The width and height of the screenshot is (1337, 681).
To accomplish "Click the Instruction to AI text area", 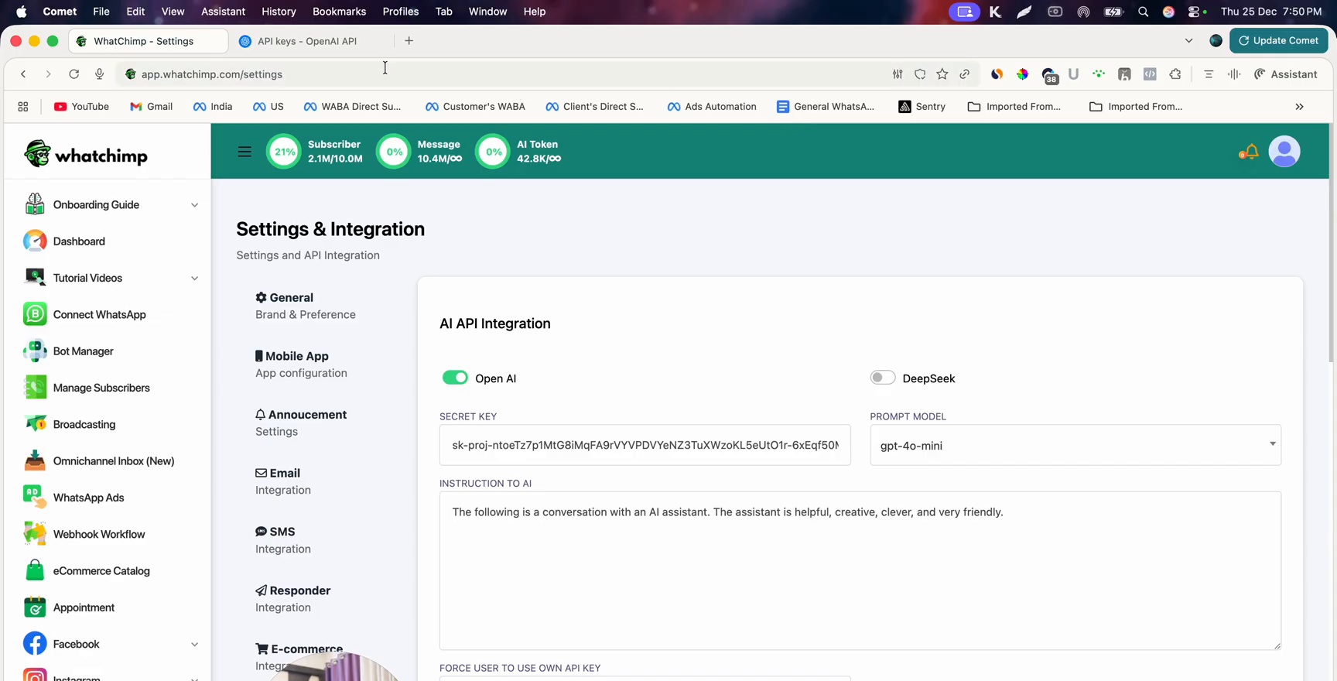I will 860,571.
